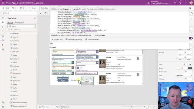
Task: Open the Font Open Sans dropdown in properties
Action: point(184,75)
